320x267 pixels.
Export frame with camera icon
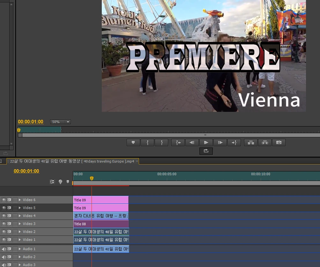(279, 142)
